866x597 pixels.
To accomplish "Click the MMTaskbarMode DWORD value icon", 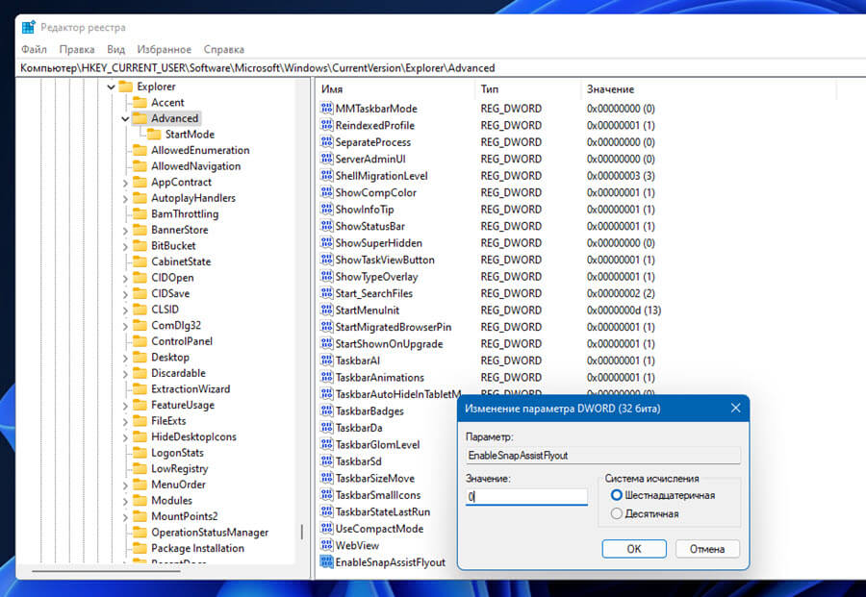I will (326, 108).
